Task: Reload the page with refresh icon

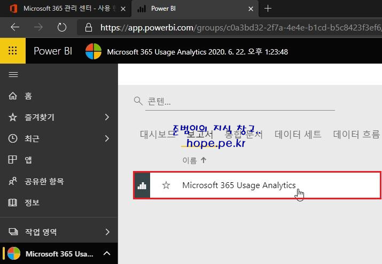Action: point(61,27)
